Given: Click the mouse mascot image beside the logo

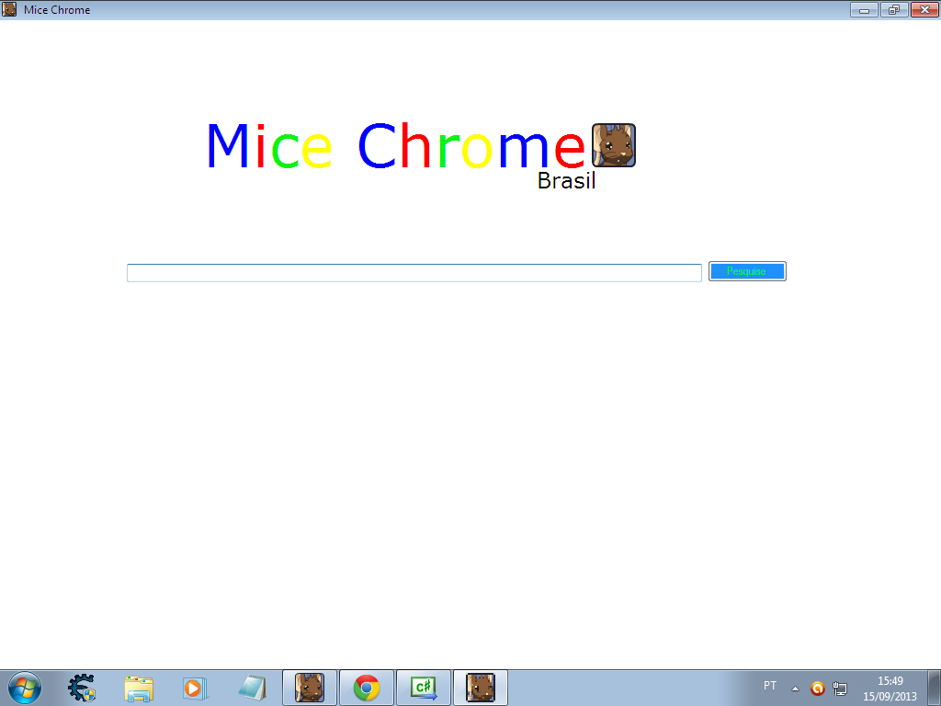Looking at the screenshot, I should [x=613, y=145].
